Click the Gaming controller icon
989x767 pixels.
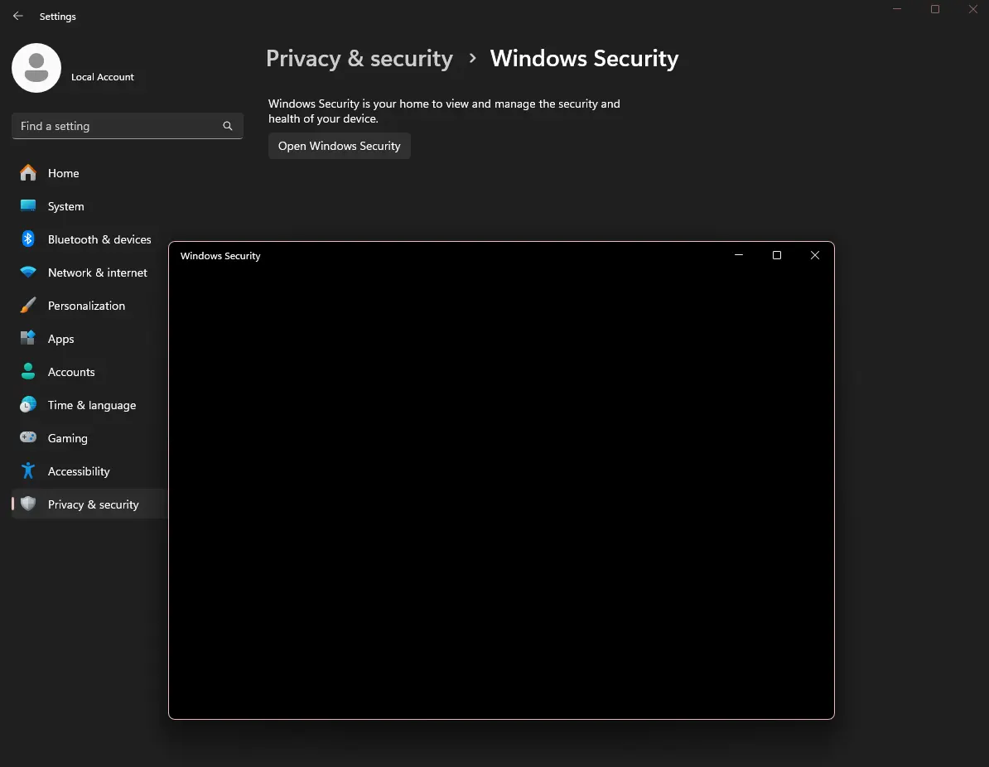click(x=28, y=437)
